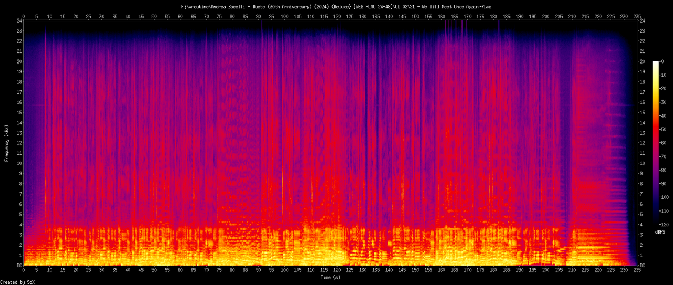Select the "-90" value on the color scale
The height and width of the screenshot is (285, 673).
663,184
